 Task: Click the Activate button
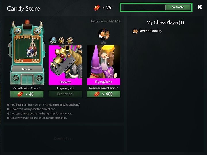[x=178, y=7]
